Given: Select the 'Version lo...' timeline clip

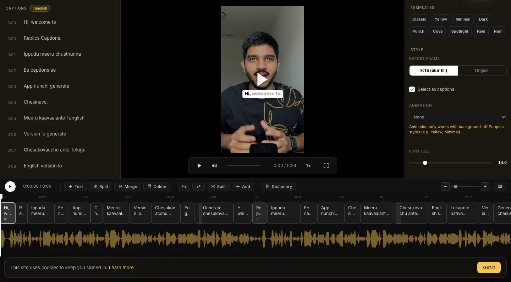Looking at the screenshot, I should point(141,213).
